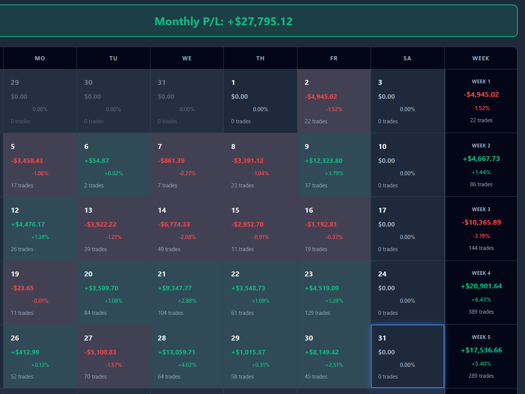View Week 5 summary of 289 trades

point(481,356)
